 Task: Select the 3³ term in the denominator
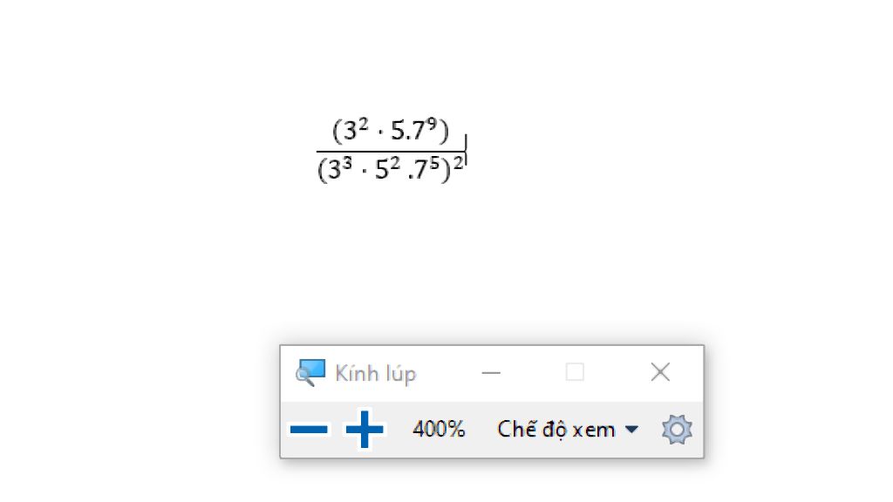pyautogui.click(x=339, y=168)
